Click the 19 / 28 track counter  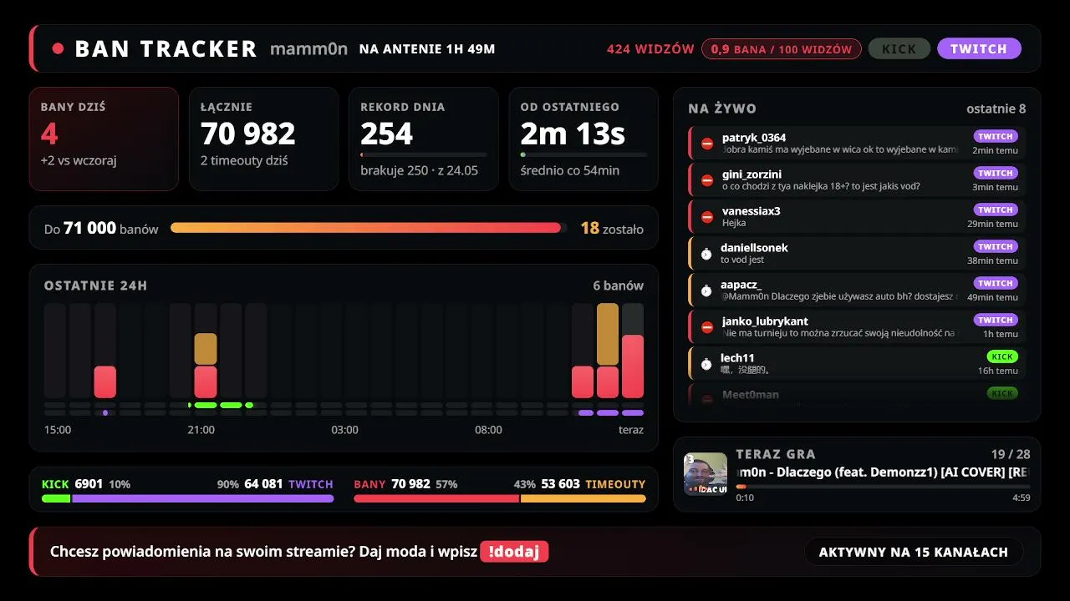[x=1011, y=454]
